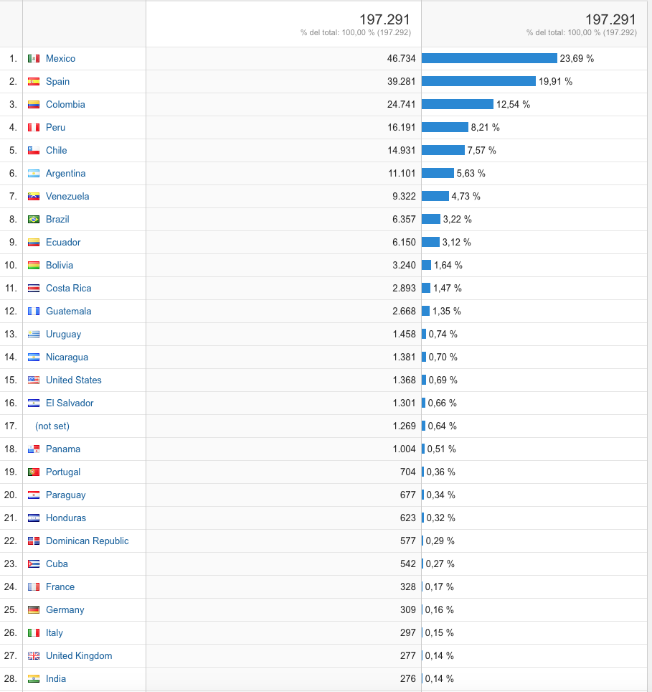Open the (not set) entry
This screenshot has height=692, width=652.
(x=52, y=426)
